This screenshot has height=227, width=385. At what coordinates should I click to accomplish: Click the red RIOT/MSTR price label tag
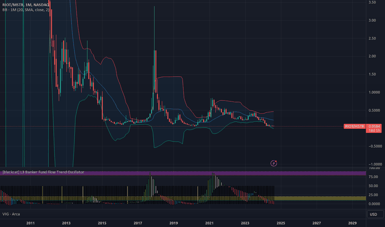point(354,126)
